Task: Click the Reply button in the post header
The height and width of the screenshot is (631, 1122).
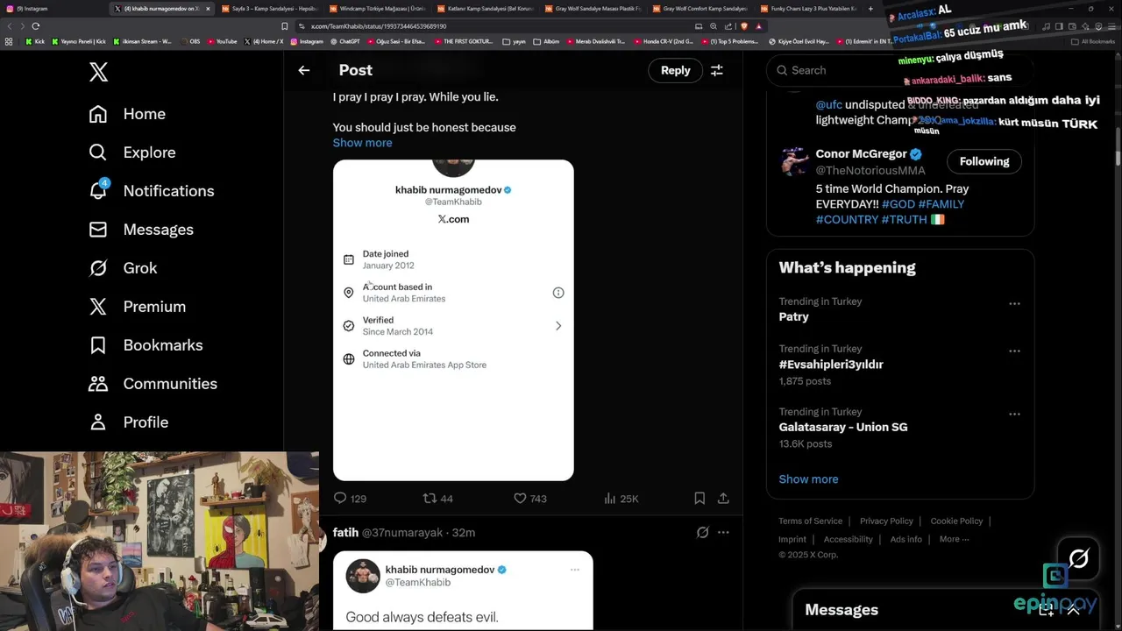Action: 675,70
